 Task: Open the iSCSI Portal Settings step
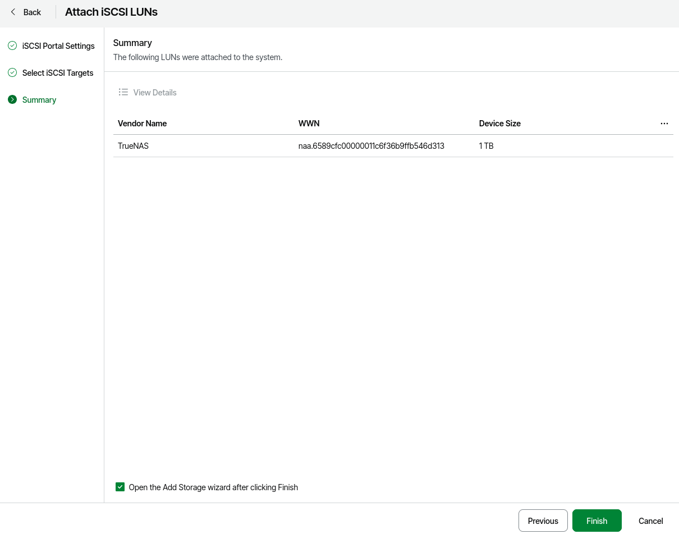coord(58,46)
